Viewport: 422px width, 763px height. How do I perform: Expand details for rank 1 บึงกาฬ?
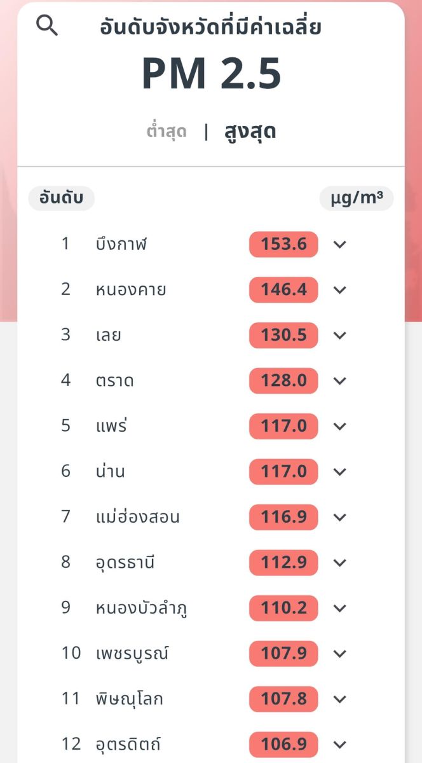341,244
